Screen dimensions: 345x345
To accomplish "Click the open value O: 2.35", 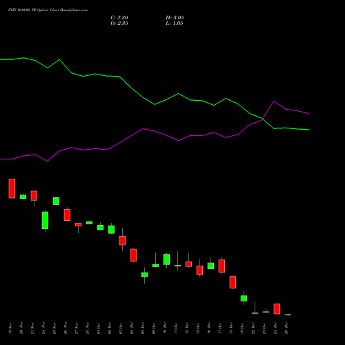I will point(119,23).
